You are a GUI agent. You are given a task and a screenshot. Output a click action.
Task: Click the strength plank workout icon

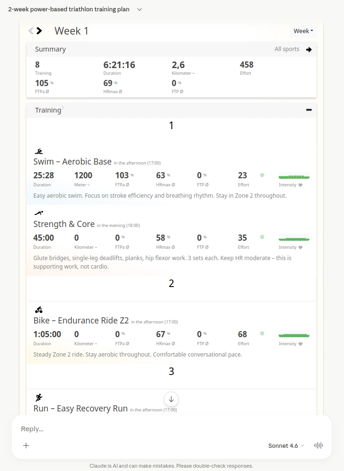pyautogui.click(x=39, y=213)
